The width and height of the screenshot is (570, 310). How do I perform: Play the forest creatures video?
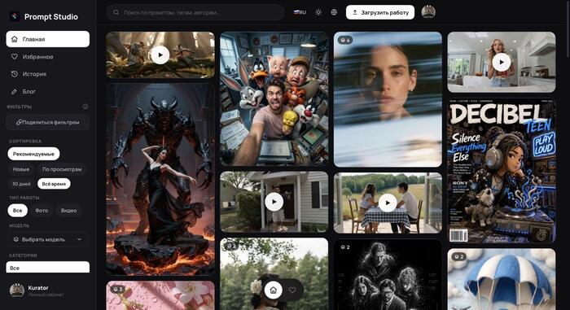coord(160,55)
